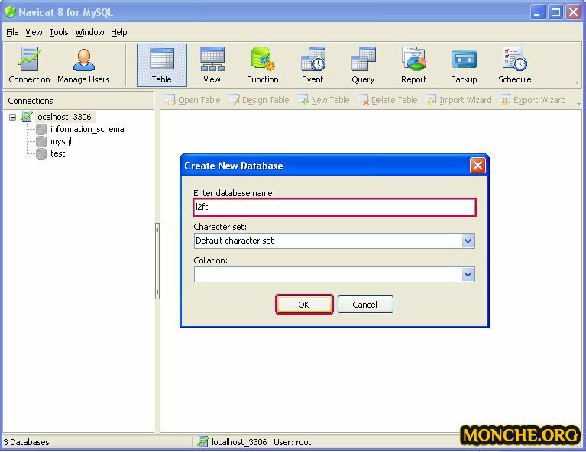Image resolution: width=586 pixels, height=452 pixels.
Task: Open the Collation dropdown list
Action: point(468,275)
